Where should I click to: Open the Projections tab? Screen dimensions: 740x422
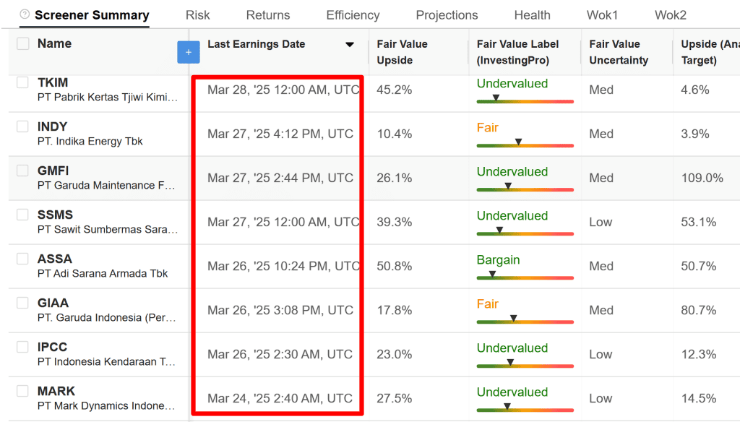coord(447,15)
